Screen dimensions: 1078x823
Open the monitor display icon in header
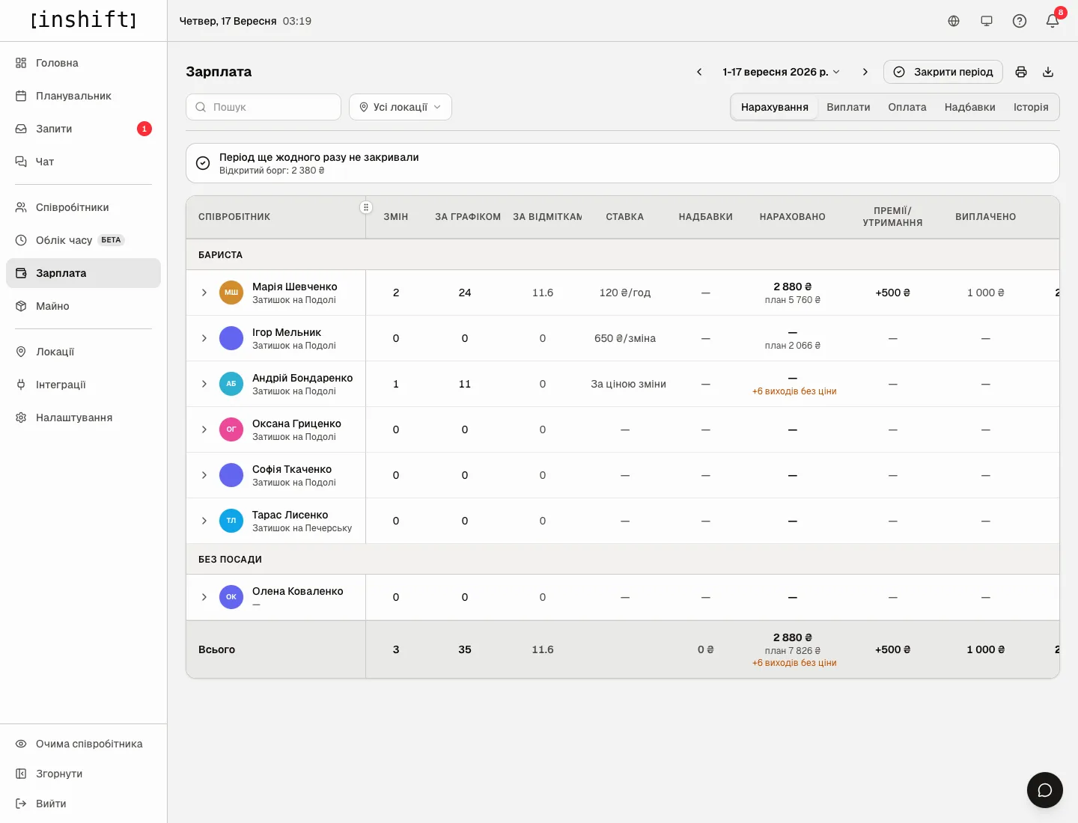[x=987, y=21]
